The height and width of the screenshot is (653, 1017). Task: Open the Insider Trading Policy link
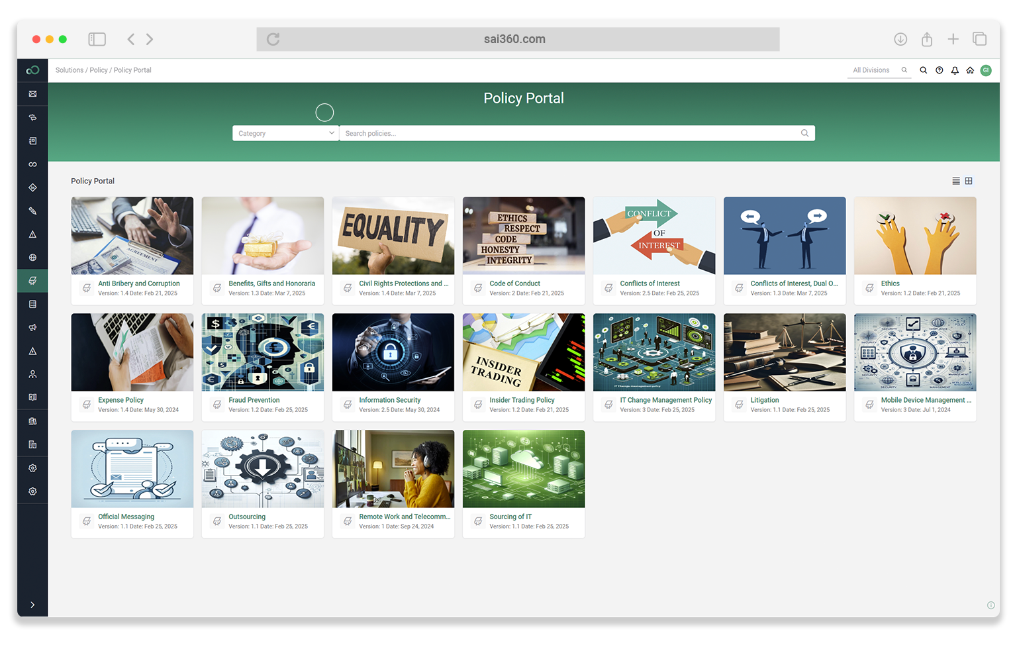click(522, 400)
